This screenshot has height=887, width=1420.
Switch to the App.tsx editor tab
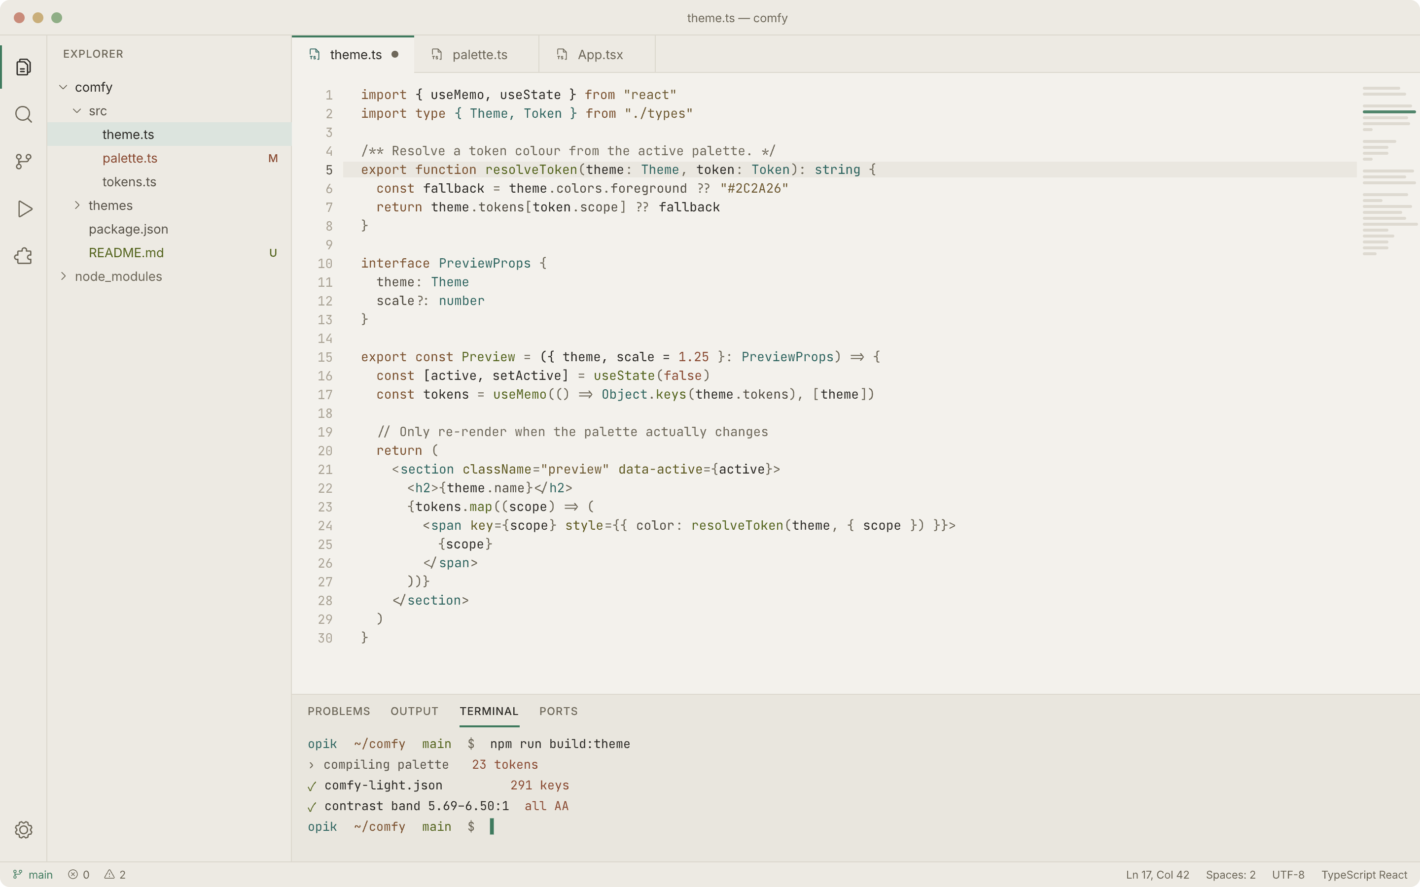(597, 55)
